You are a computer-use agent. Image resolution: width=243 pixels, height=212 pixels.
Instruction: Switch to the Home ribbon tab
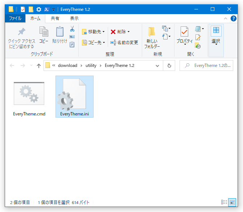point(35,18)
